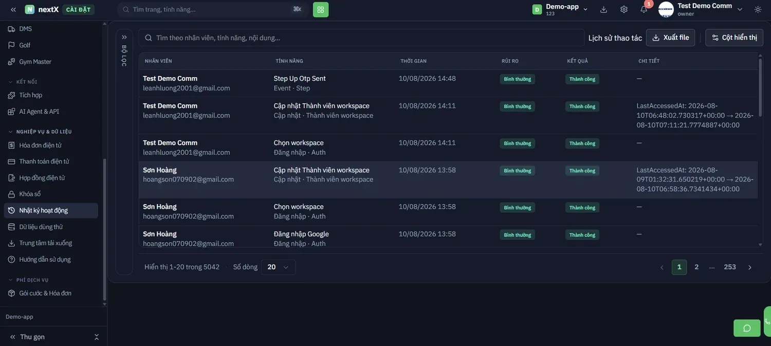Open Hóa đơn điện tử
Image resolution: width=771 pixels, height=346 pixels.
pyautogui.click(x=51, y=145)
